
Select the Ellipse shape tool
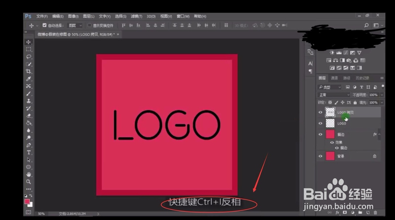(28, 167)
